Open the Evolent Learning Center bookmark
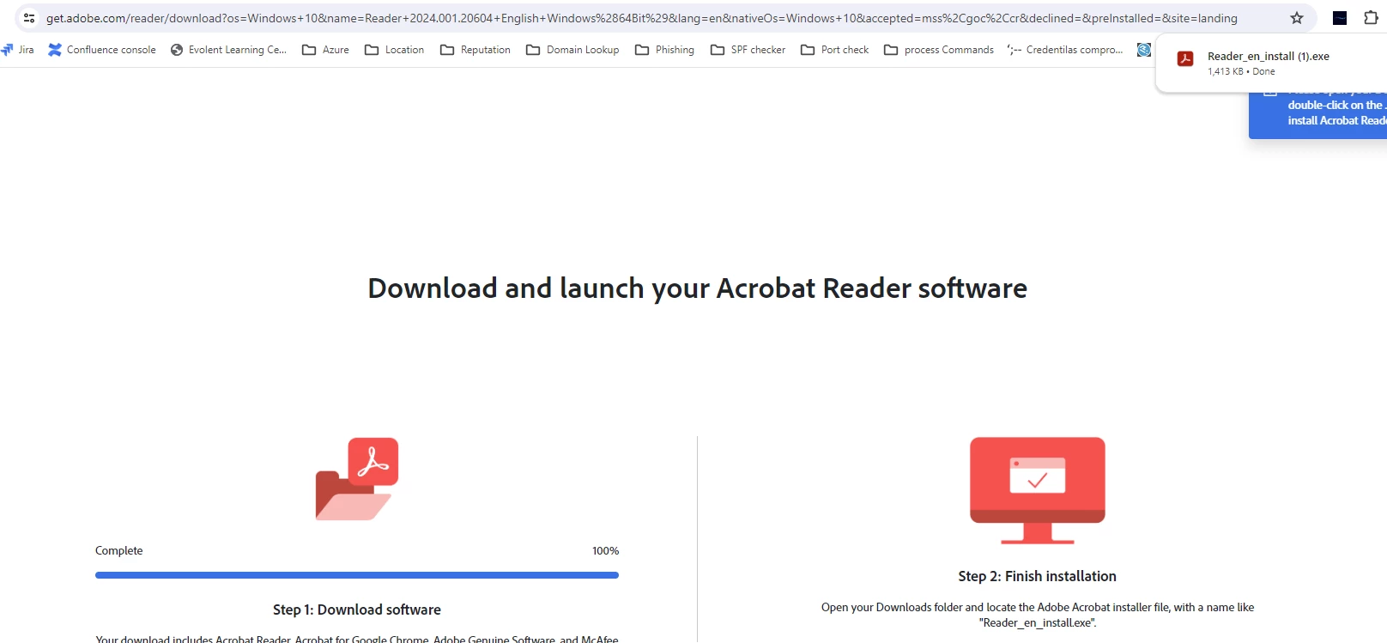This screenshot has width=1387, height=643. point(228,50)
